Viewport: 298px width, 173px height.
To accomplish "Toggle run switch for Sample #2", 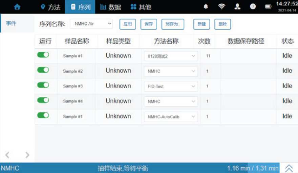I will 43,70.
